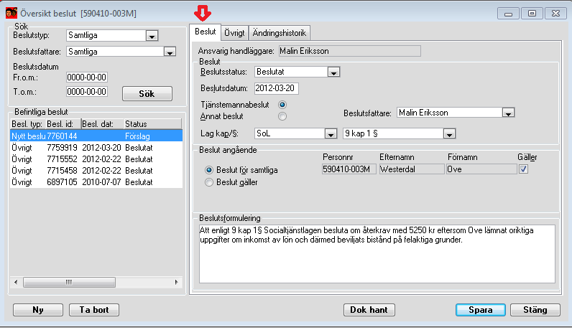Select the Nytt beslut row 7760144

pos(96,136)
